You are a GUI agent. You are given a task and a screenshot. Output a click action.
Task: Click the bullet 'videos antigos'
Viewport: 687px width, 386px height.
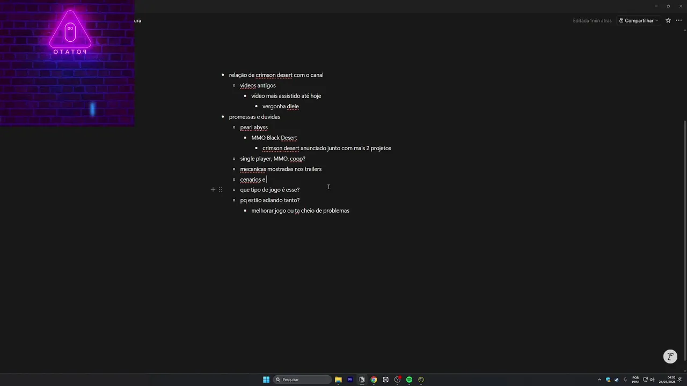(258, 86)
